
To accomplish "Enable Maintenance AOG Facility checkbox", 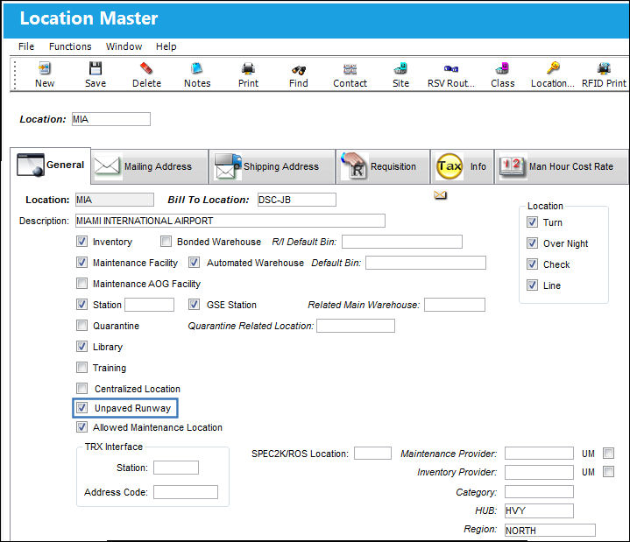I will point(81,283).
